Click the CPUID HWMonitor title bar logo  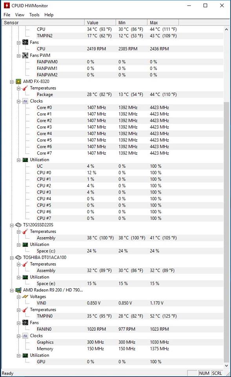point(7,5)
